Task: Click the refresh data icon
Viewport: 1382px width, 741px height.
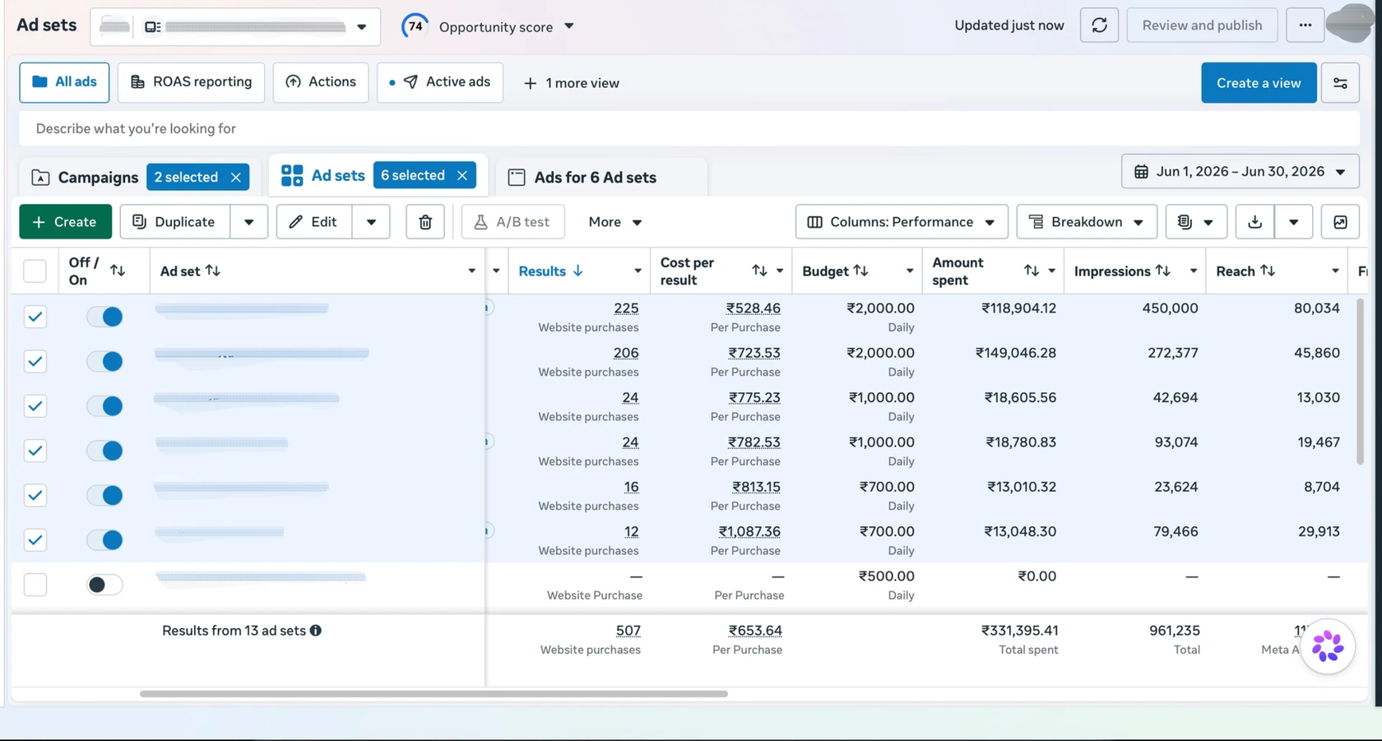Action: (1099, 25)
